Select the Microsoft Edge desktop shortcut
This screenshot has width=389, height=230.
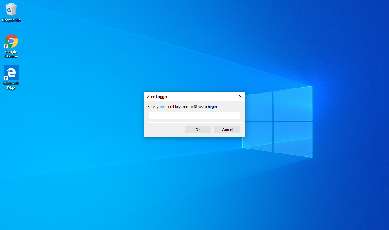pyautogui.click(x=11, y=78)
